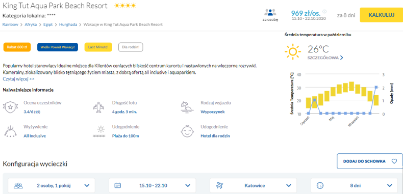Click the calendar icon in the date selector
The image size is (403, 194).
(117, 185)
